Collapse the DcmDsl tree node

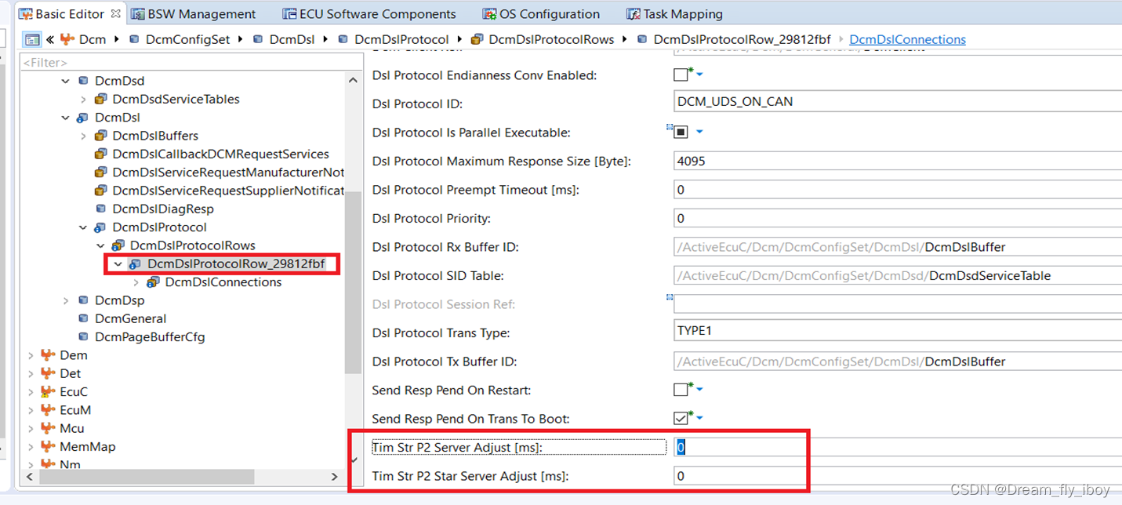coord(66,117)
